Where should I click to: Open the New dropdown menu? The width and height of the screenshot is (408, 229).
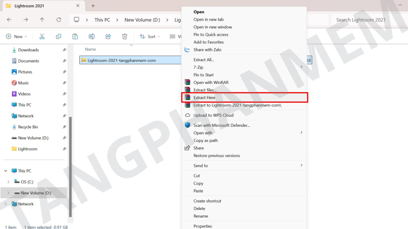[x=17, y=37]
